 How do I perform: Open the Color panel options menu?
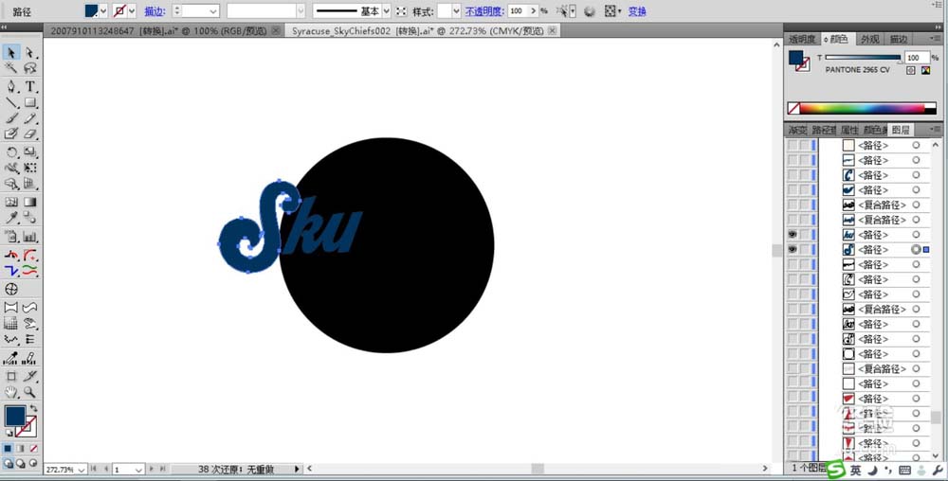[x=936, y=38]
